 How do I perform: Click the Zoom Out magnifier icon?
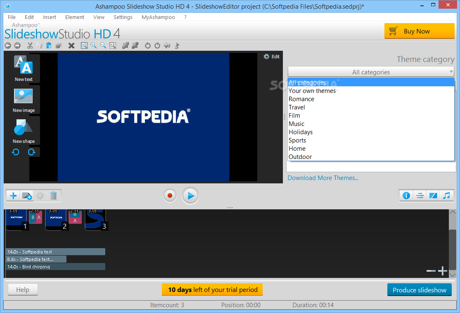point(103,45)
